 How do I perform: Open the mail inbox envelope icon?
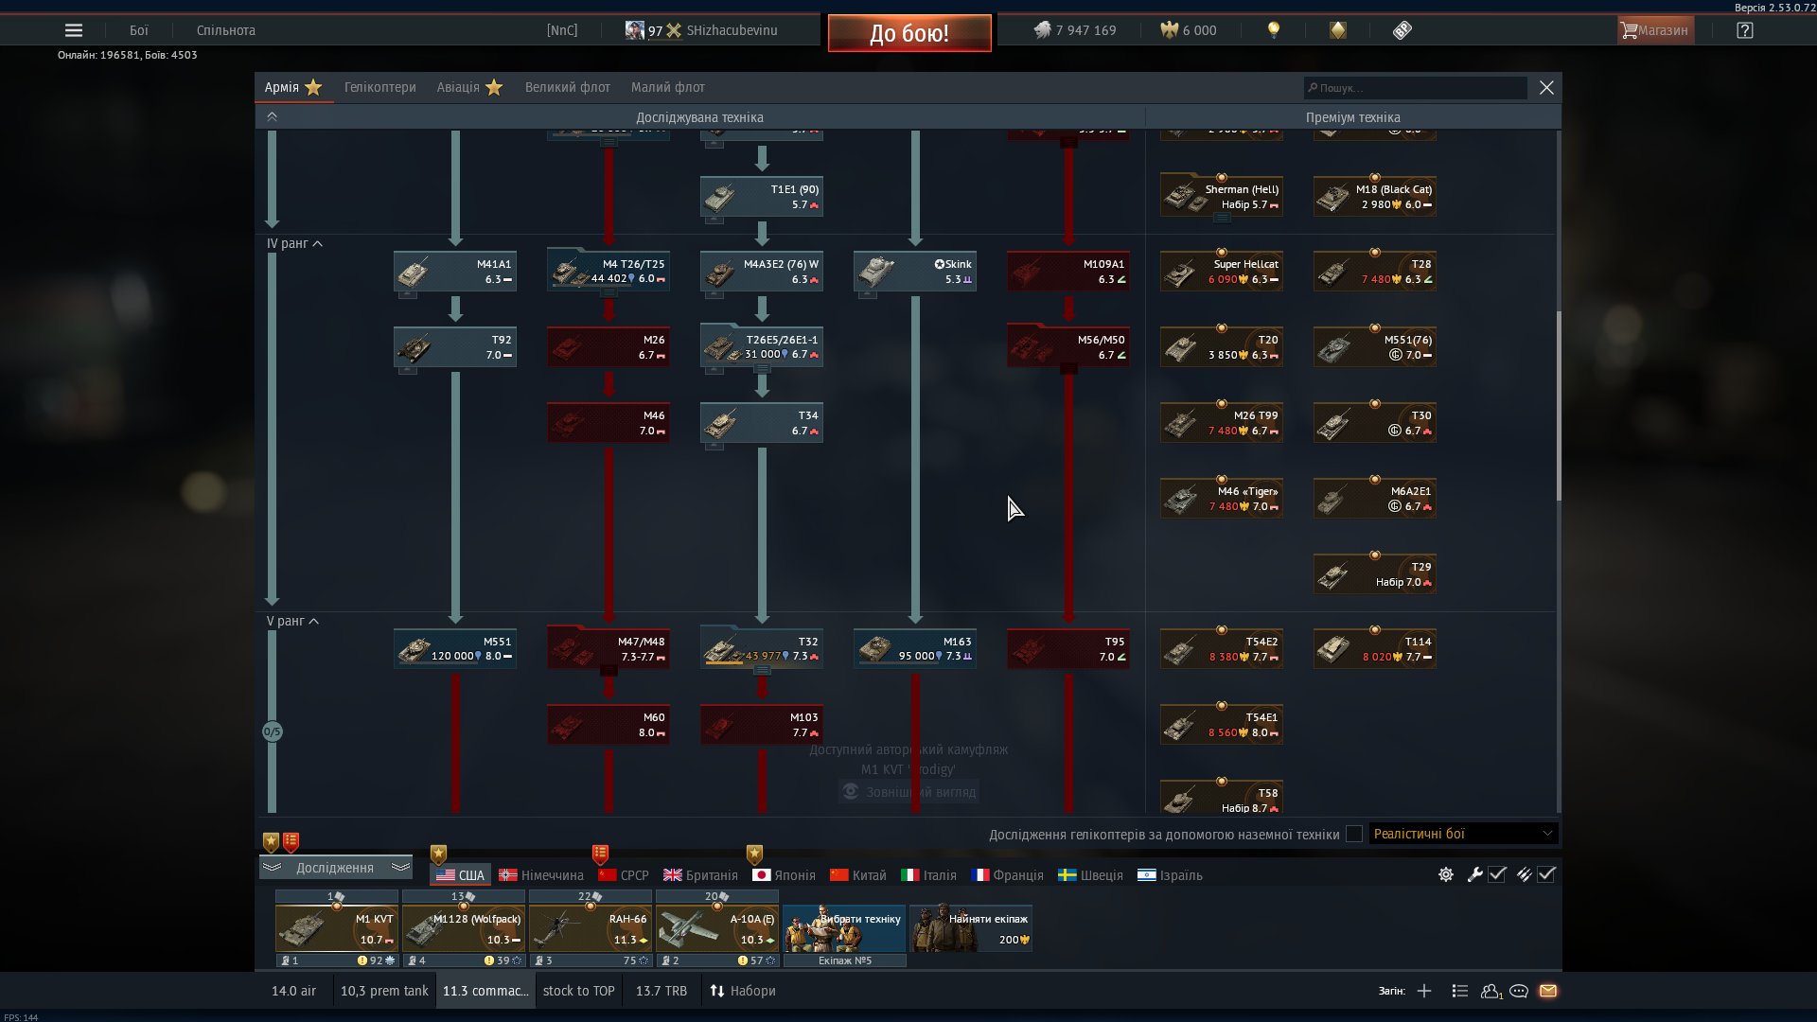click(1548, 991)
